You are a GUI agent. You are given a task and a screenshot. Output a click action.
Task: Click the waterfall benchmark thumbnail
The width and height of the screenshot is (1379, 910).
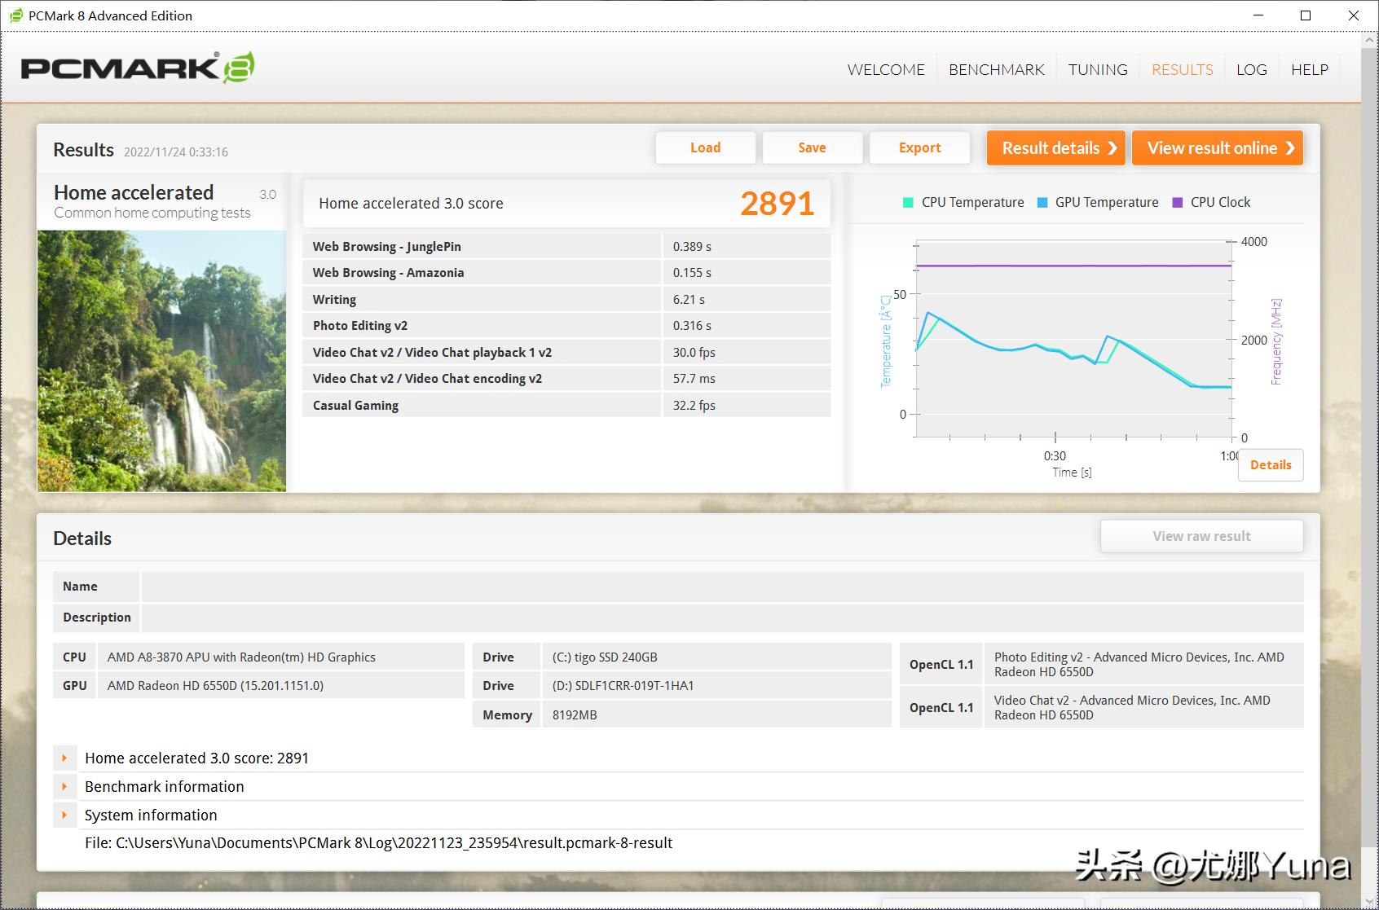pyautogui.click(x=161, y=360)
